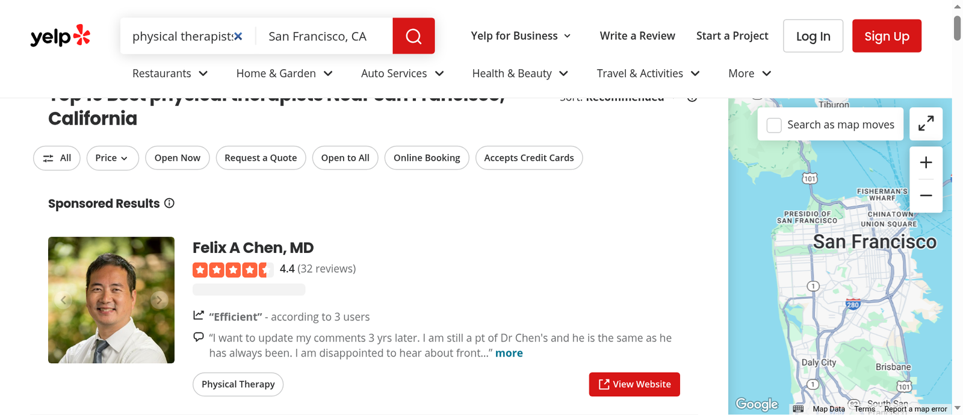
Task: Open Start a Project page
Action: [732, 36]
